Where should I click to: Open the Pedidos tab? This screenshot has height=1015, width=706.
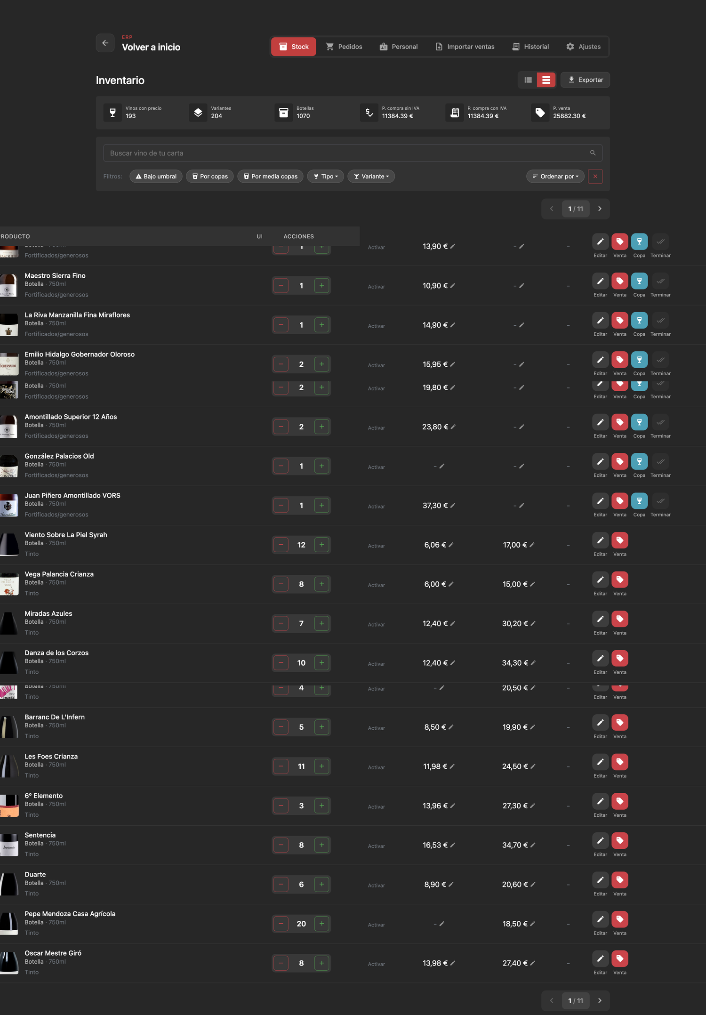344,47
